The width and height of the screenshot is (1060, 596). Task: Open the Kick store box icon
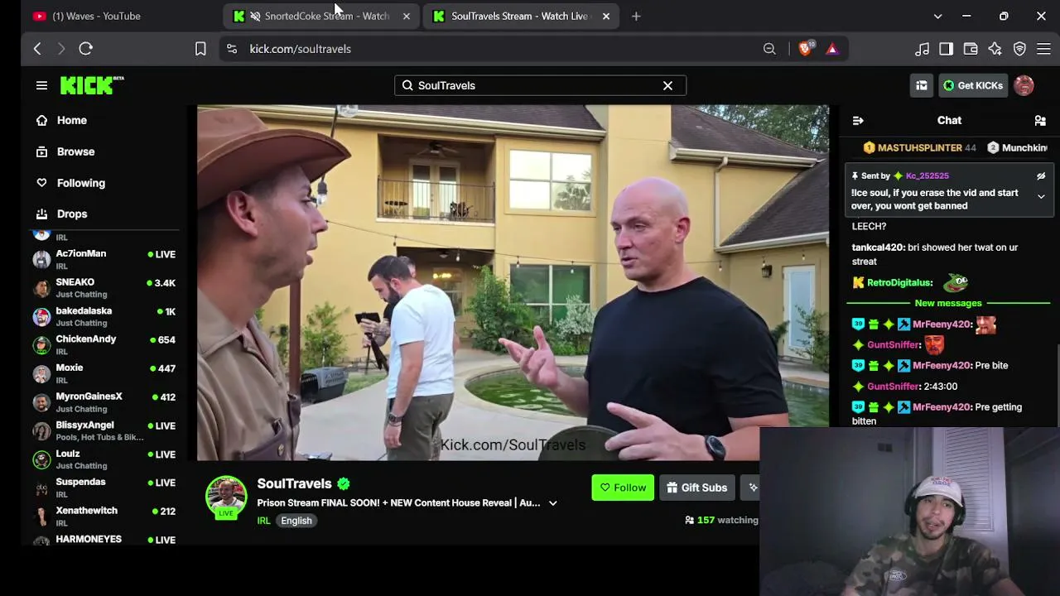922,85
